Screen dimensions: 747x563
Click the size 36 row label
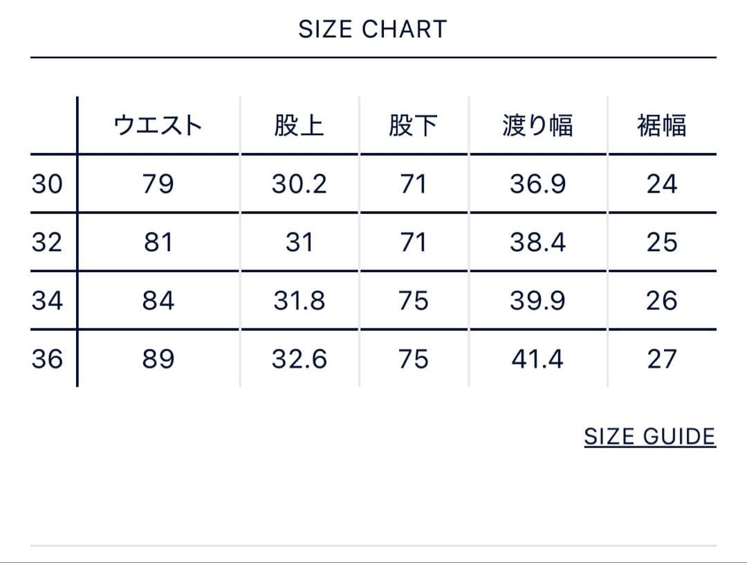(47, 359)
